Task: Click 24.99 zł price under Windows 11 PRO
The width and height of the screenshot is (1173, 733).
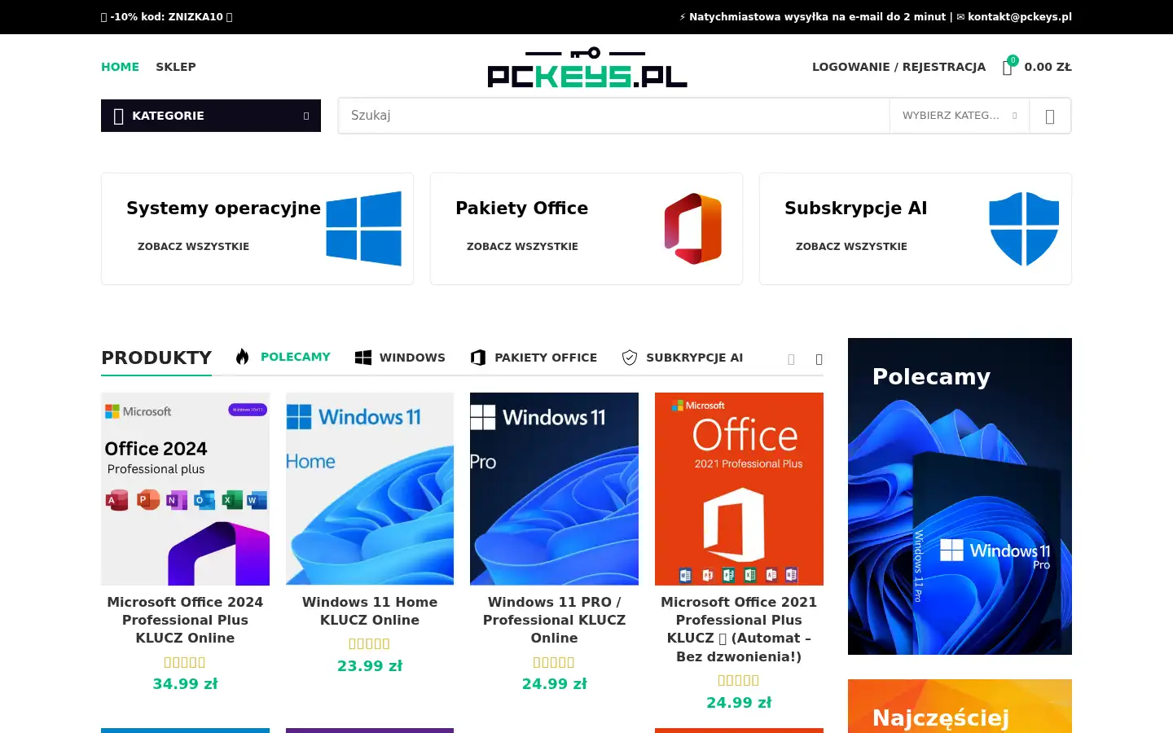Action: pyautogui.click(x=554, y=684)
